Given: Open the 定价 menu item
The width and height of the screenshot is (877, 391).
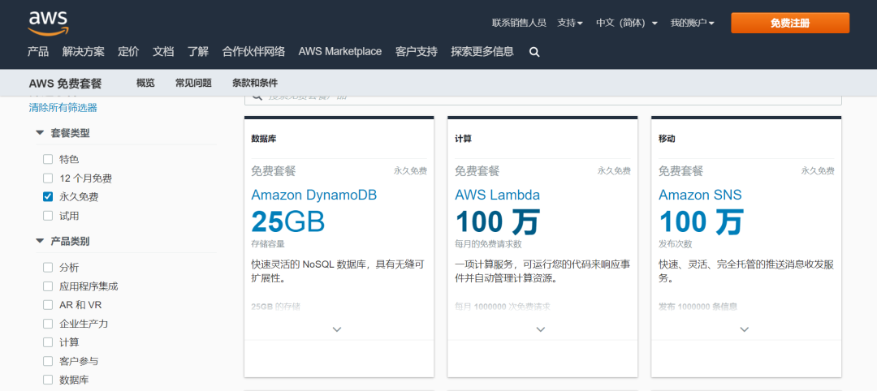Looking at the screenshot, I should (128, 52).
